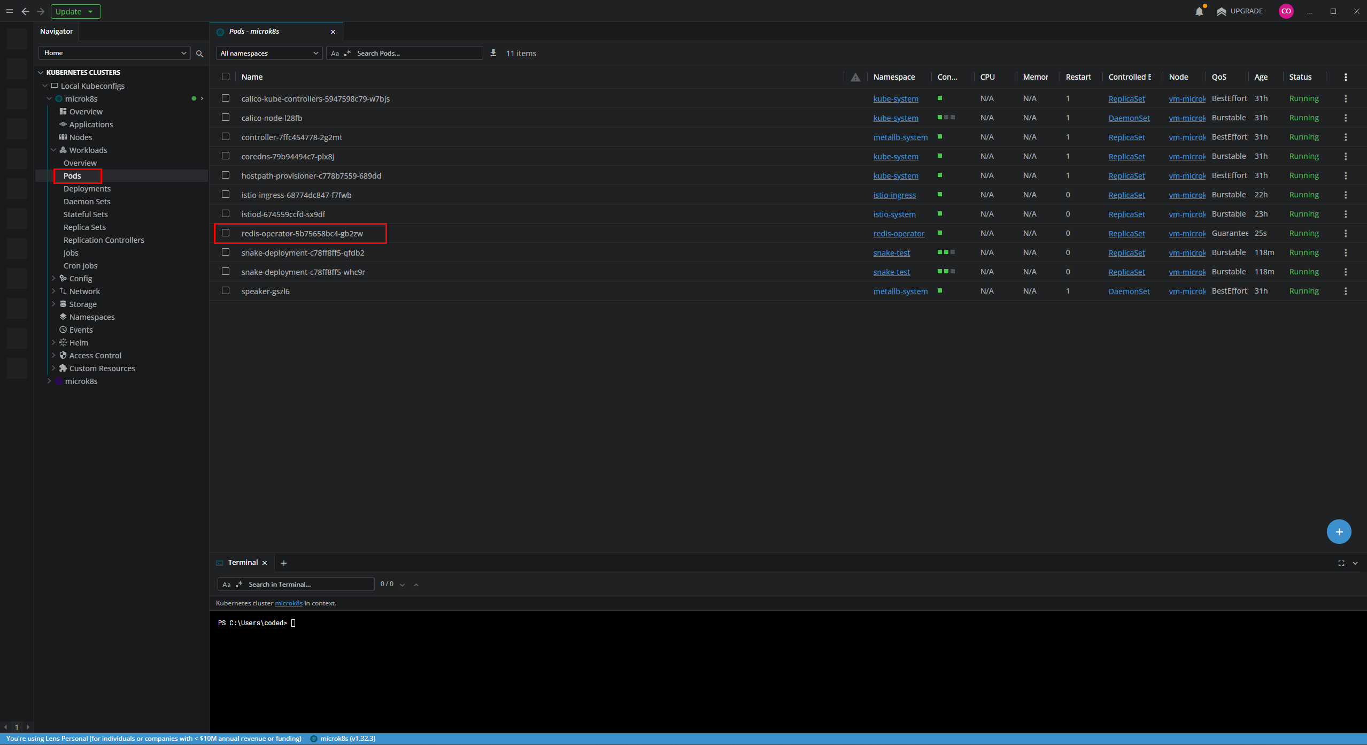Select Daemon Sets under Workloads
Screen dimensions: 1367x745
click(87, 202)
